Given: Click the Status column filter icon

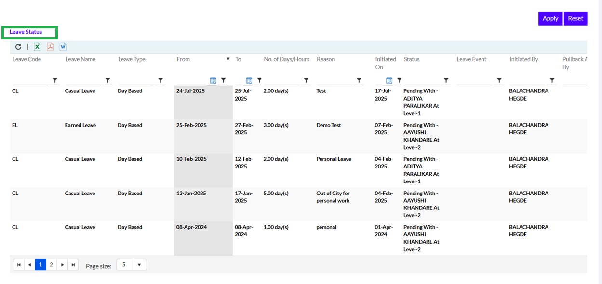Looking at the screenshot, I should tap(446, 81).
